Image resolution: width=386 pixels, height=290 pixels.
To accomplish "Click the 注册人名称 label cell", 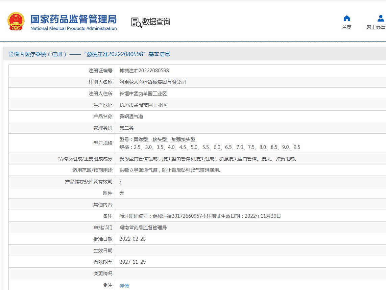I will coord(62,82).
